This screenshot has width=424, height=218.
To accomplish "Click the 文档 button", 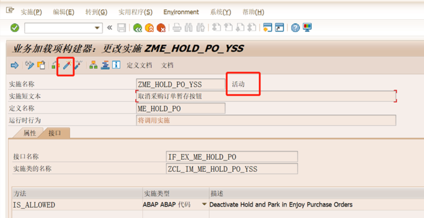I will 167,66.
